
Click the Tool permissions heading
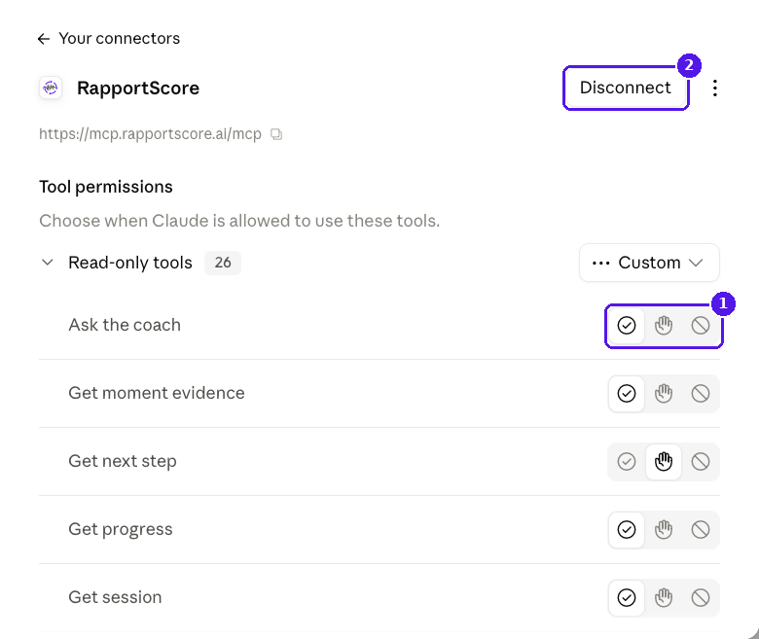point(105,187)
